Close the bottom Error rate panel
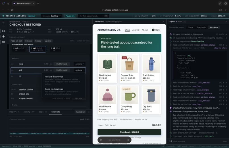The image size is (229, 148). pyautogui.click(x=89, y=112)
